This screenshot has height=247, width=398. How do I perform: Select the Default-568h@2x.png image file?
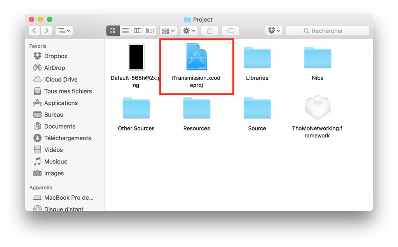(x=136, y=57)
